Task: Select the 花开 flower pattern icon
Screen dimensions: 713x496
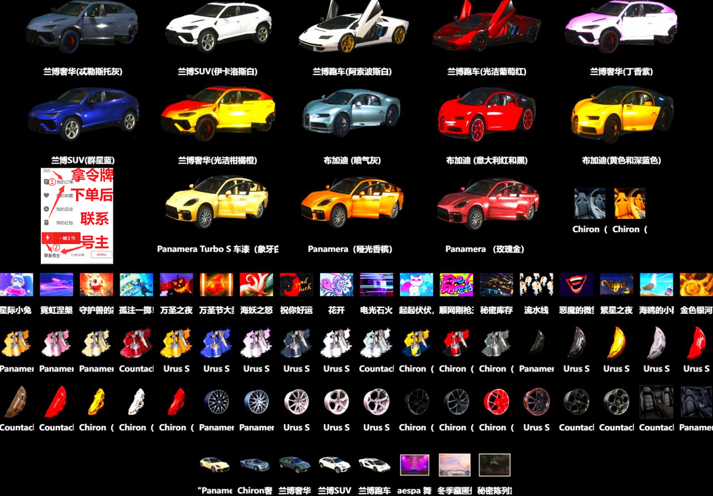Action: 336,285
